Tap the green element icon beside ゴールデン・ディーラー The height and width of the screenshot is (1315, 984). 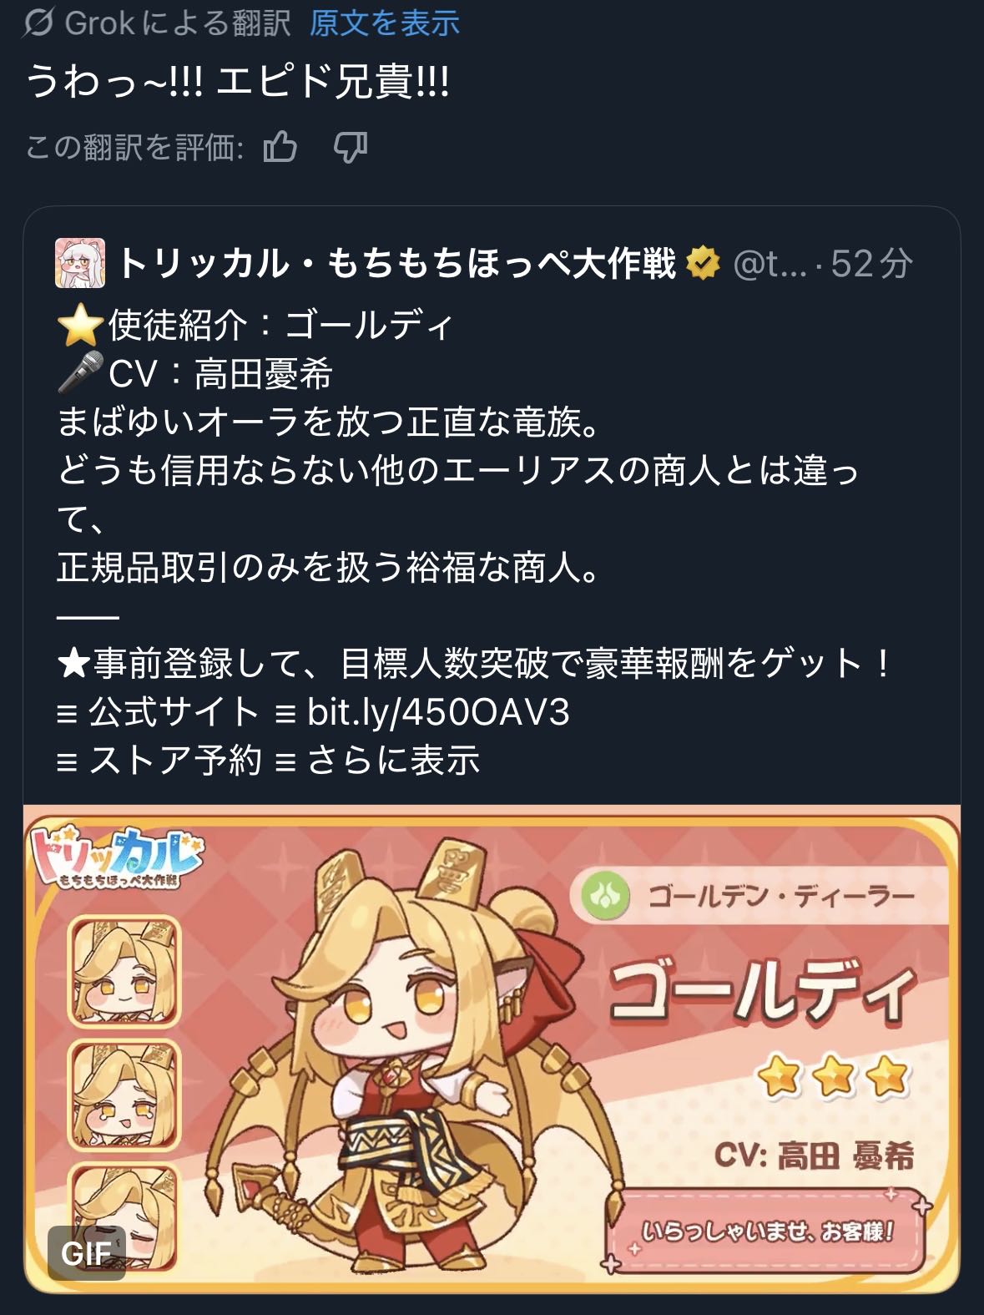605,897
